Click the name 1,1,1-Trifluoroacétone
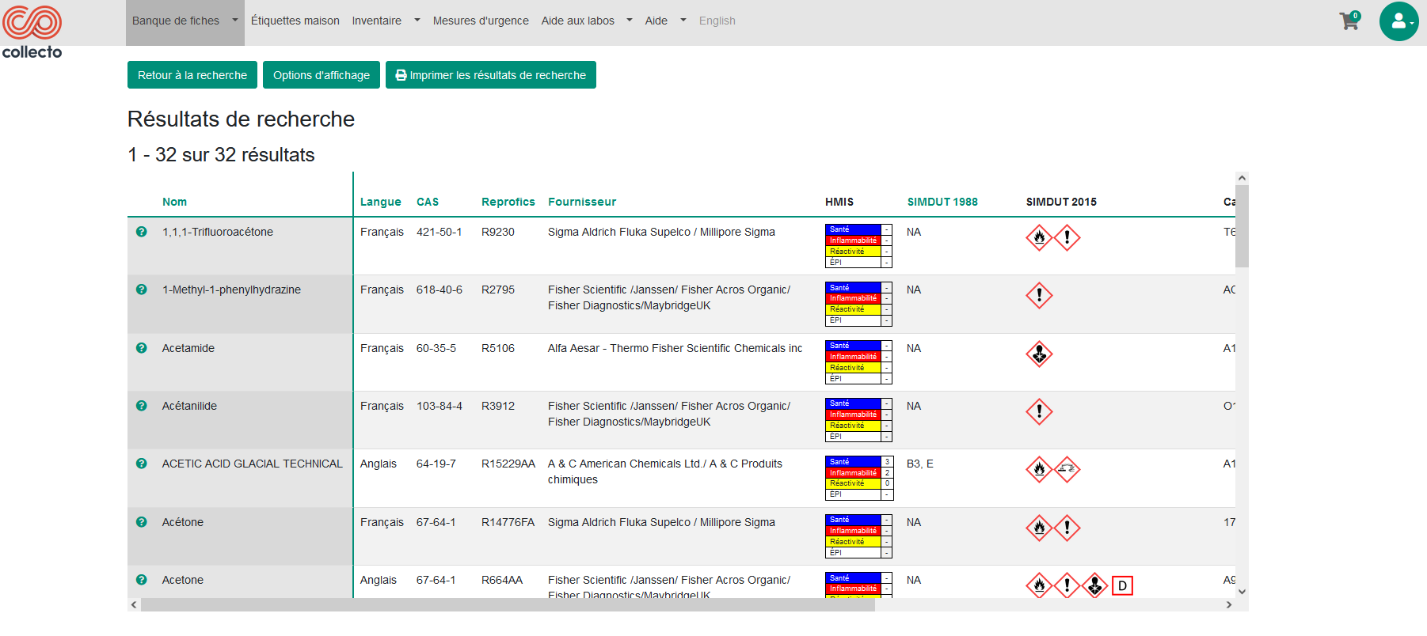This screenshot has width=1427, height=636. click(x=218, y=232)
